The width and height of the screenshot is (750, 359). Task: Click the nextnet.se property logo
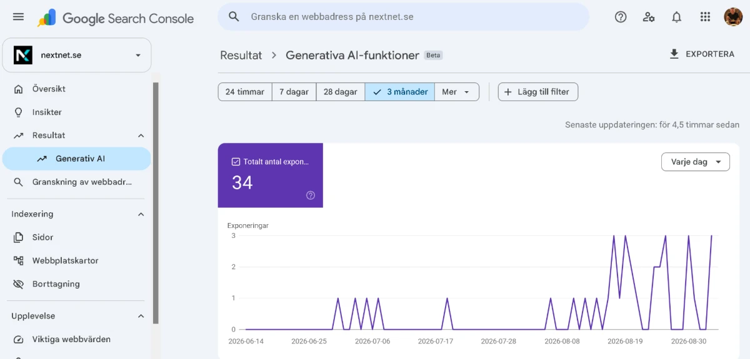[23, 55]
